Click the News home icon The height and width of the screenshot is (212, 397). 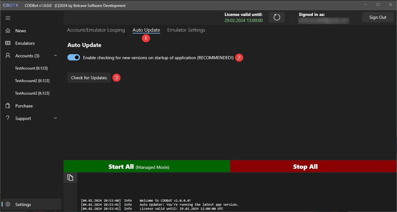8,31
